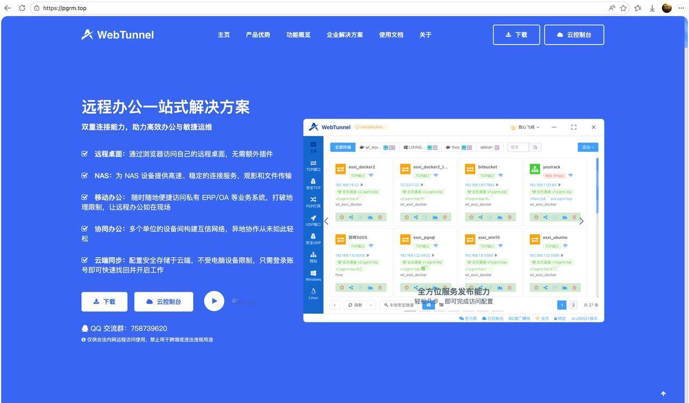This screenshot has height=403, width=689.
Task: Expand the 添加 dropdown
Action: [x=588, y=147]
